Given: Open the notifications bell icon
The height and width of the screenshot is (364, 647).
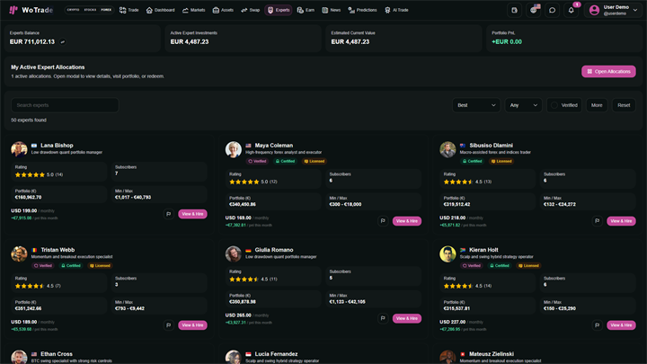Looking at the screenshot, I should pyautogui.click(x=572, y=10).
